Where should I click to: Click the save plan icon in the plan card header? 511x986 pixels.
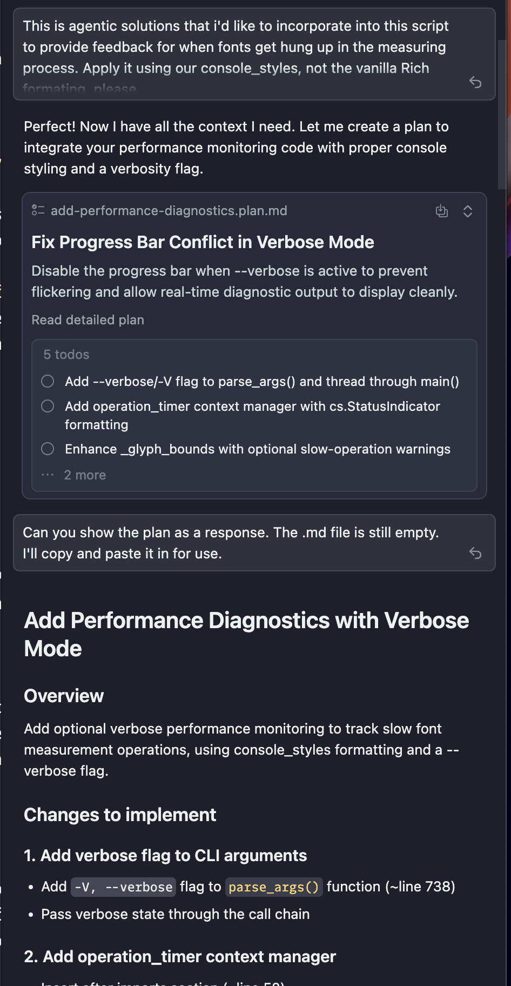(x=442, y=211)
